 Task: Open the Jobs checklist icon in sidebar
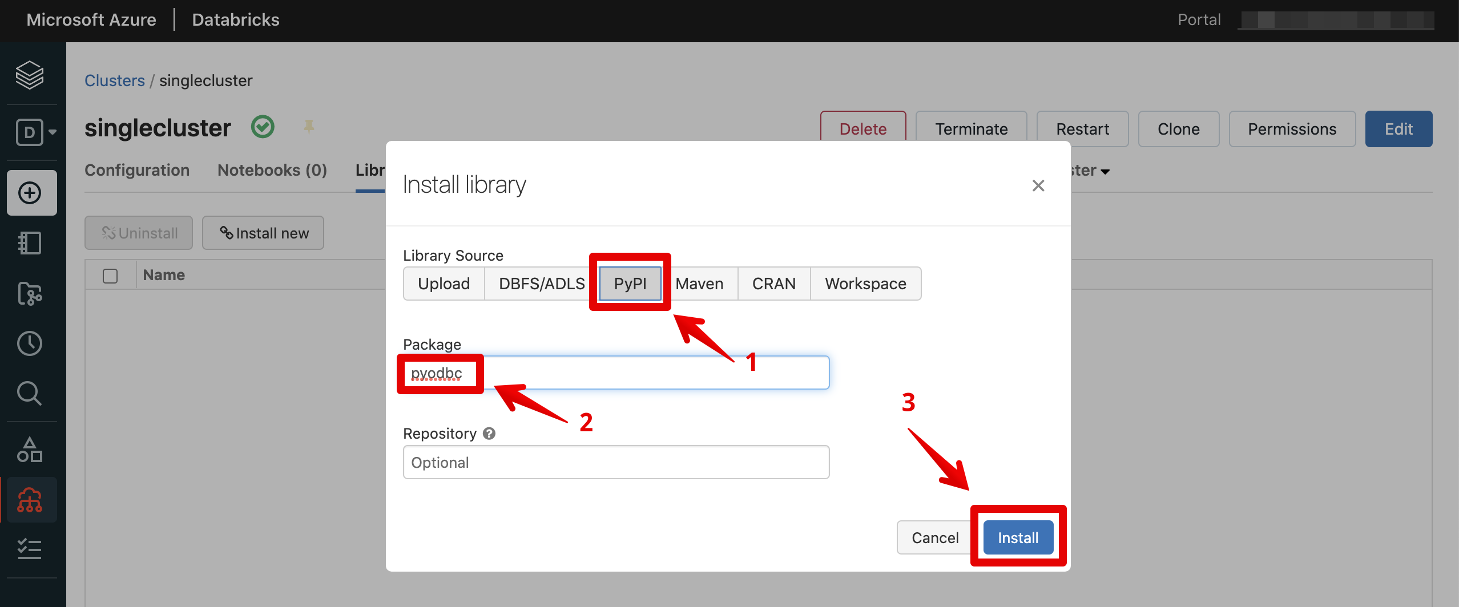(x=29, y=549)
